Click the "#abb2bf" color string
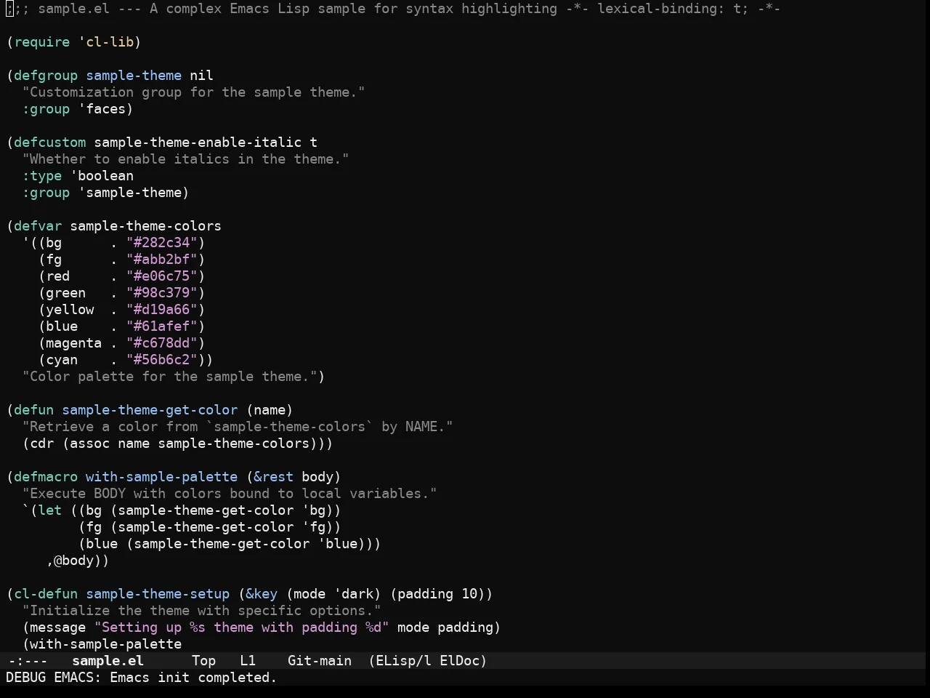Screen dimensions: 930x698 [x=162, y=260]
